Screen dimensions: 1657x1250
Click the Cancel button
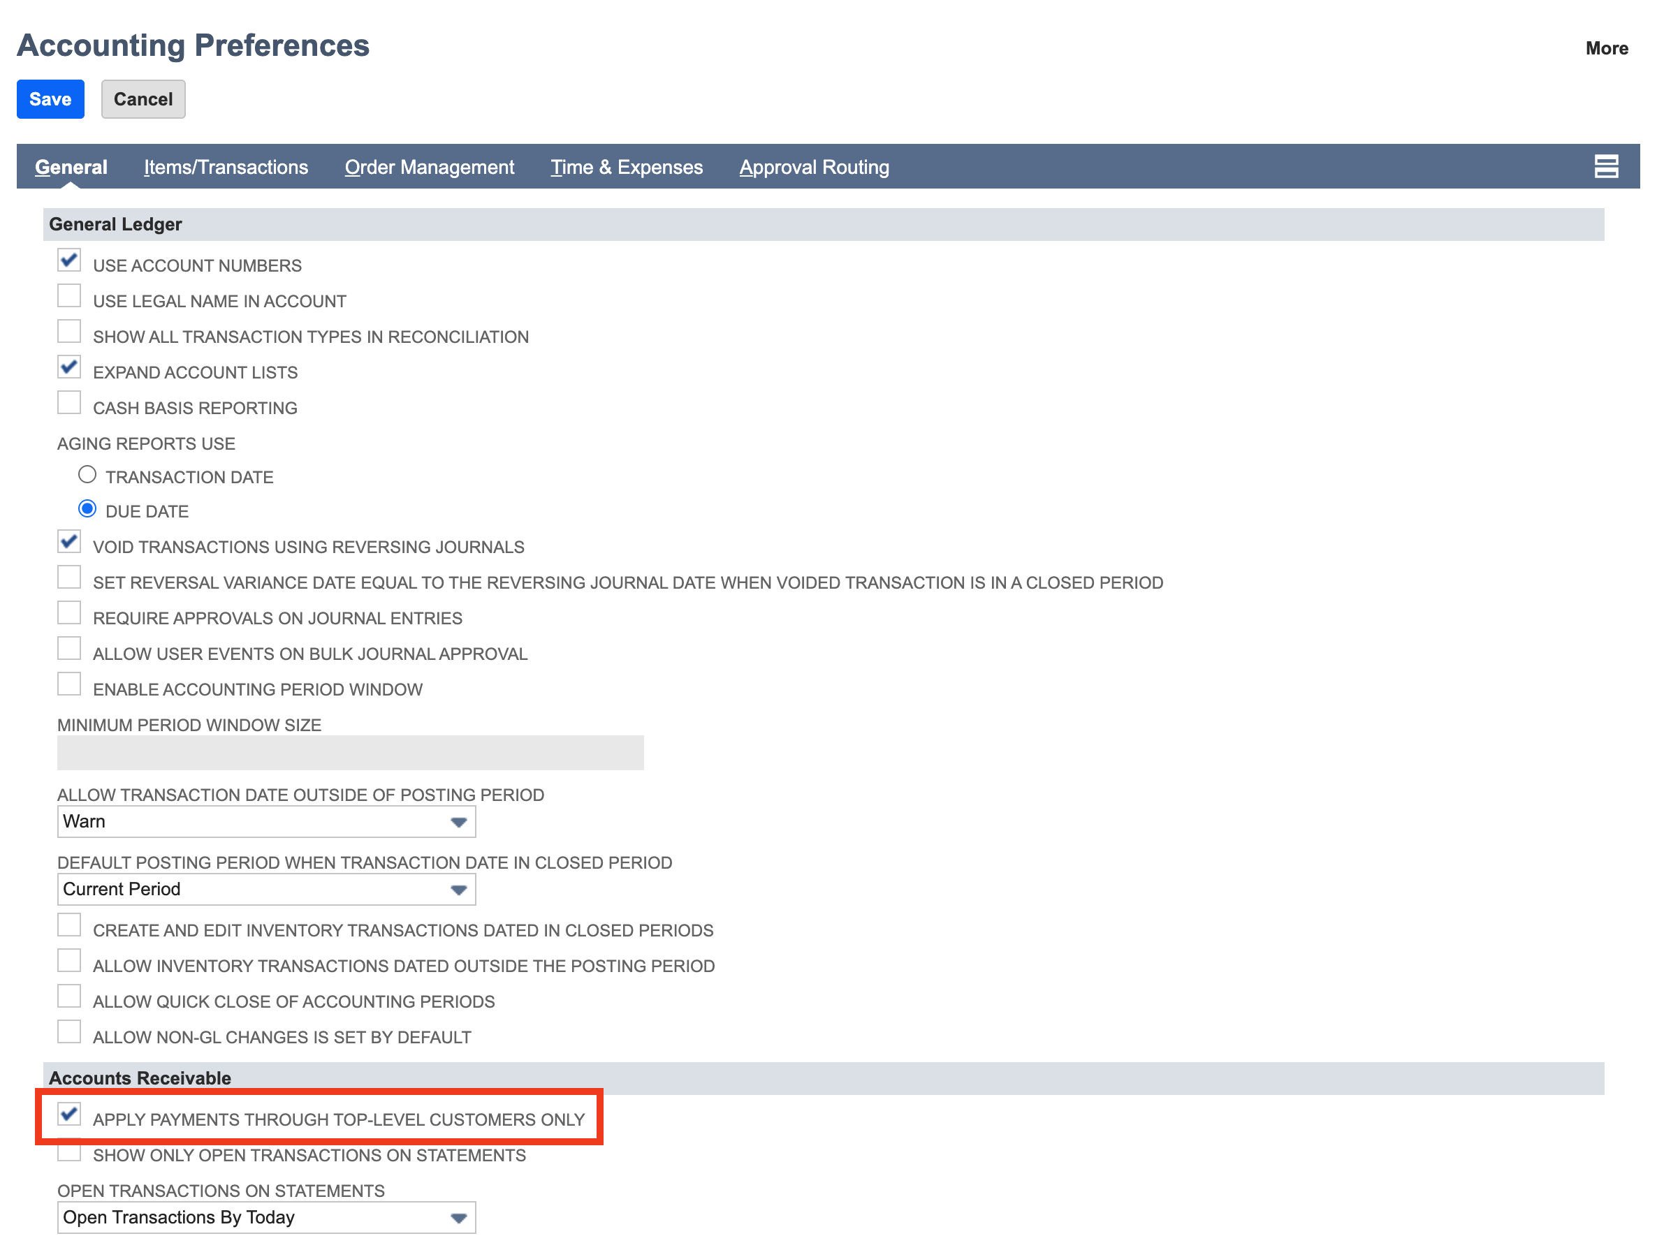pyautogui.click(x=143, y=98)
